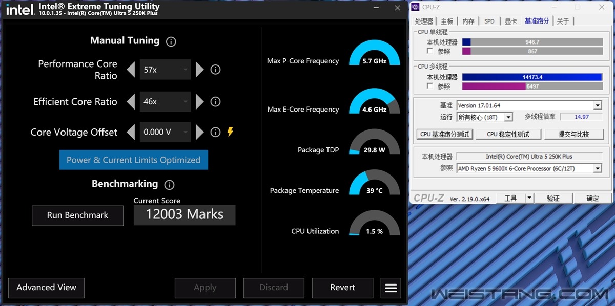Increase Efficient Core Ratio with right arrow

click(x=200, y=102)
